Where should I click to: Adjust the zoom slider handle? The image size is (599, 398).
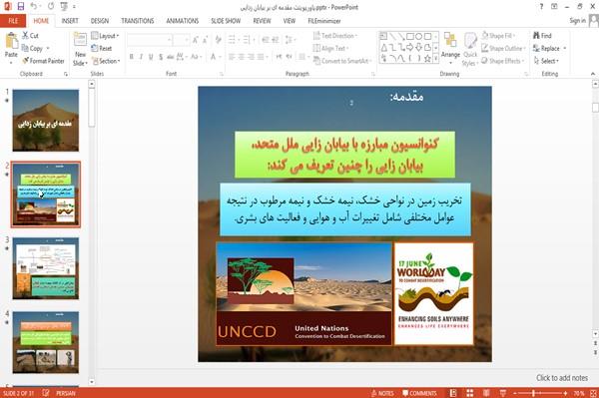click(x=534, y=393)
